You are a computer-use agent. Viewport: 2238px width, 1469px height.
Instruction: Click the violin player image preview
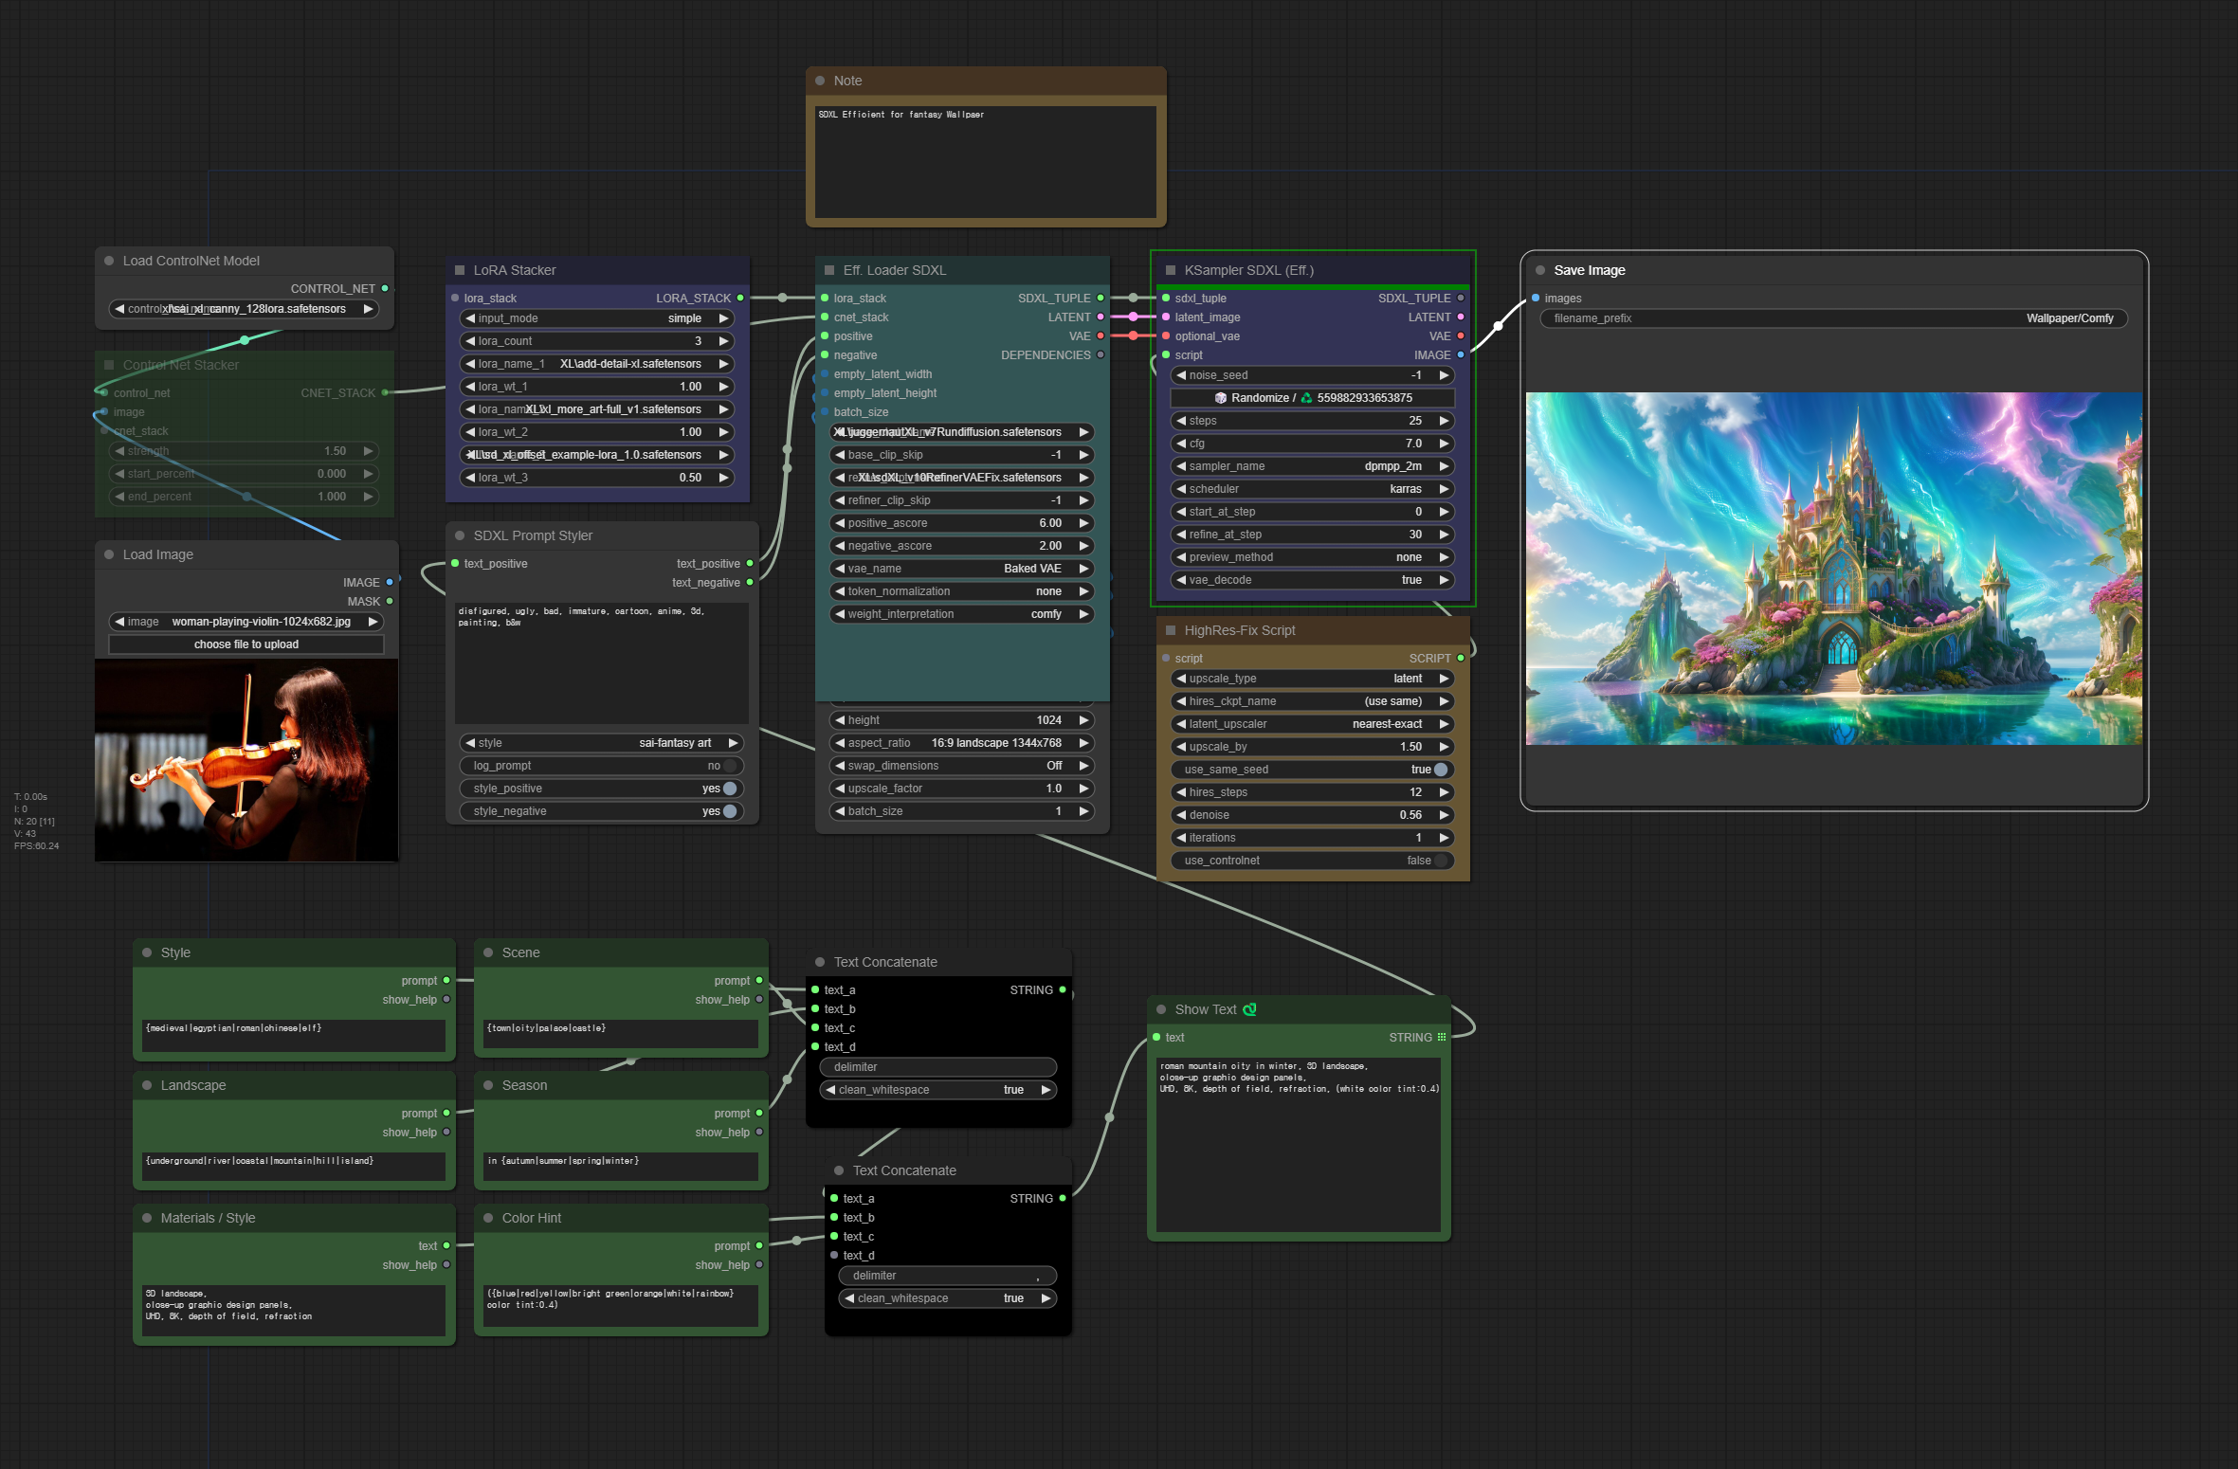point(246,760)
